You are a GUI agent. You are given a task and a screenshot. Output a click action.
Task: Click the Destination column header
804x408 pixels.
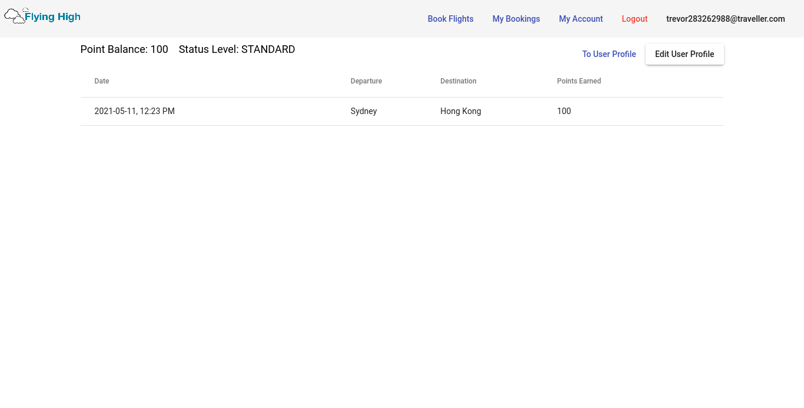click(x=459, y=81)
